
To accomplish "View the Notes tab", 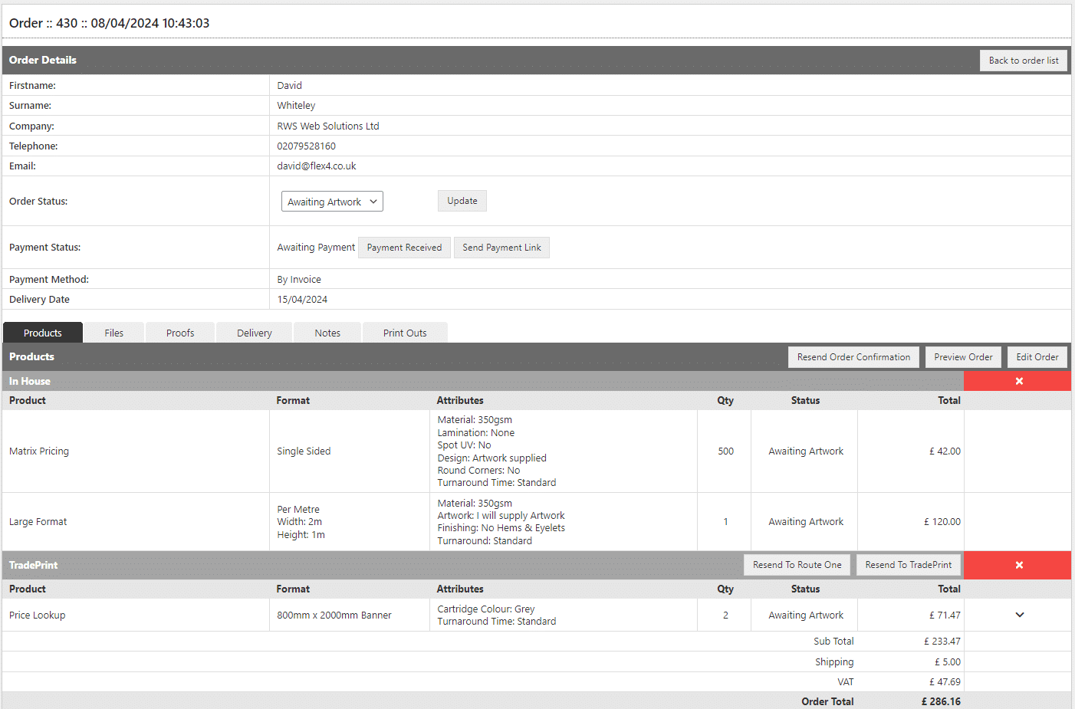I will point(327,333).
